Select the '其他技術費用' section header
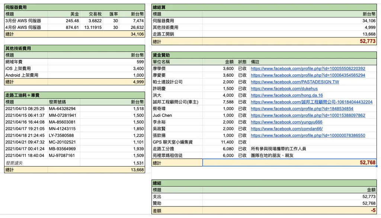Screen dimensions: 381x218 pyautogui.click(x=74, y=49)
